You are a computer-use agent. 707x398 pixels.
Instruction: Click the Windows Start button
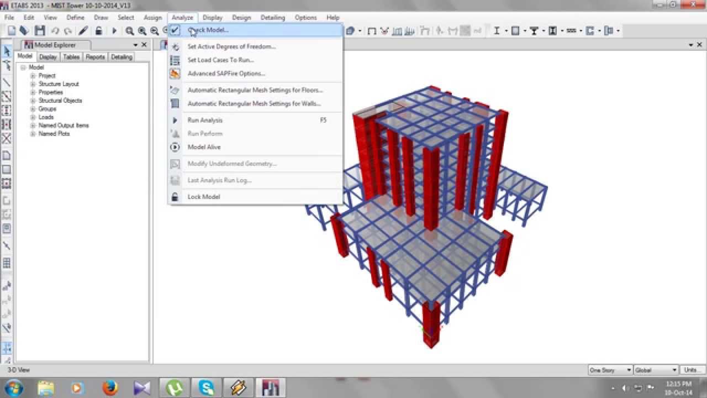pyautogui.click(x=13, y=387)
